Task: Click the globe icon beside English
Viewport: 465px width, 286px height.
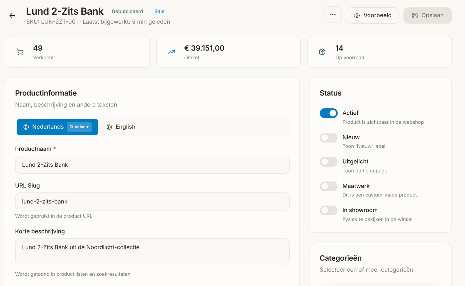Action: pyautogui.click(x=109, y=127)
